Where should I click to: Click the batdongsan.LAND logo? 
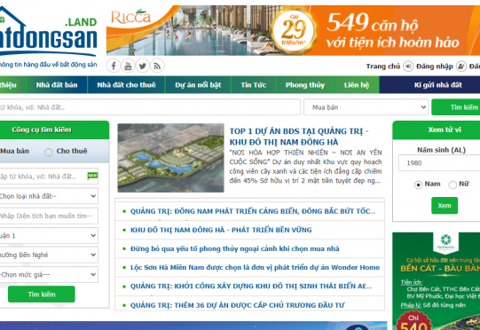[x=49, y=36]
